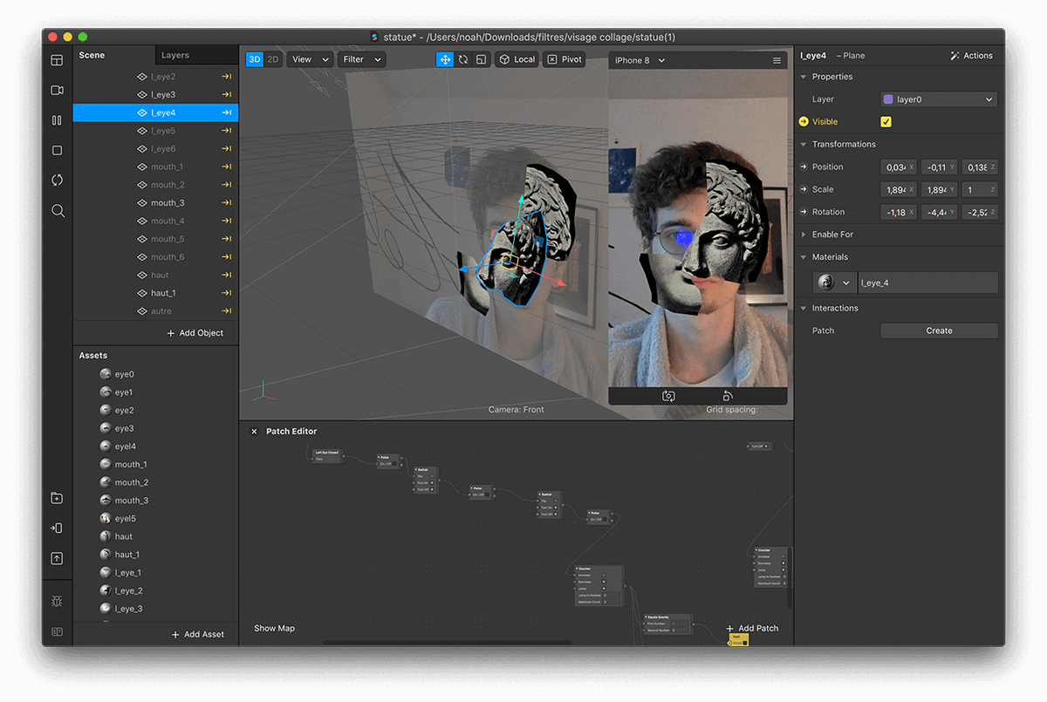Open the search icon in left sidebar
Image resolution: width=1047 pixels, height=702 pixels.
click(58, 210)
